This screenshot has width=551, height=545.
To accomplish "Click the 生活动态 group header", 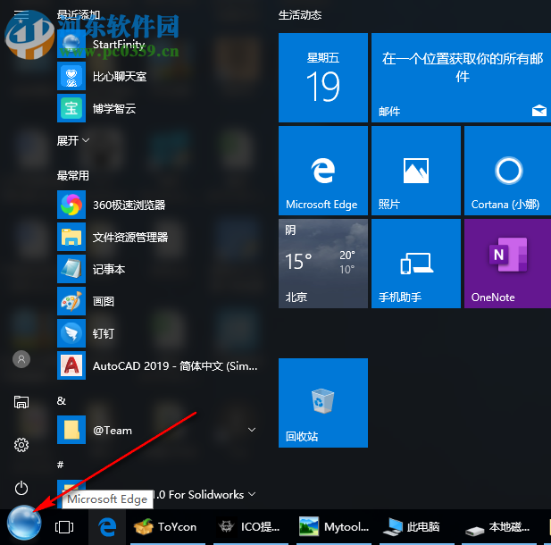I will coord(300,15).
